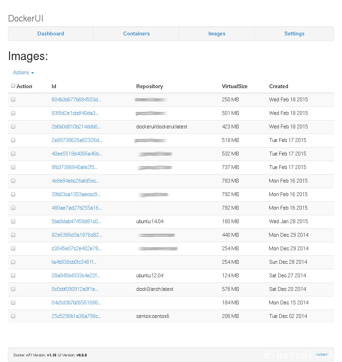Screen dimensions: 342x362
Task: View image fa4b938cb0fc3481f
Action: [74, 262]
